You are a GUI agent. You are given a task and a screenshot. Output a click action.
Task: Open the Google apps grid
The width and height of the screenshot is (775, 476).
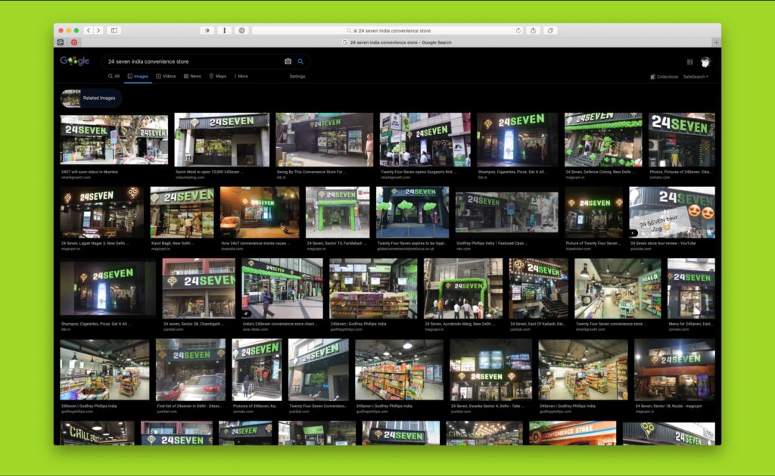pos(689,62)
